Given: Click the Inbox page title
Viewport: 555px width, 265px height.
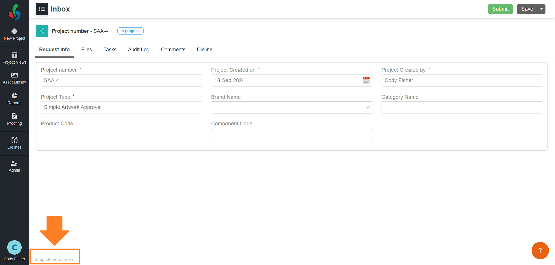Looking at the screenshot, I should (60, 9).
